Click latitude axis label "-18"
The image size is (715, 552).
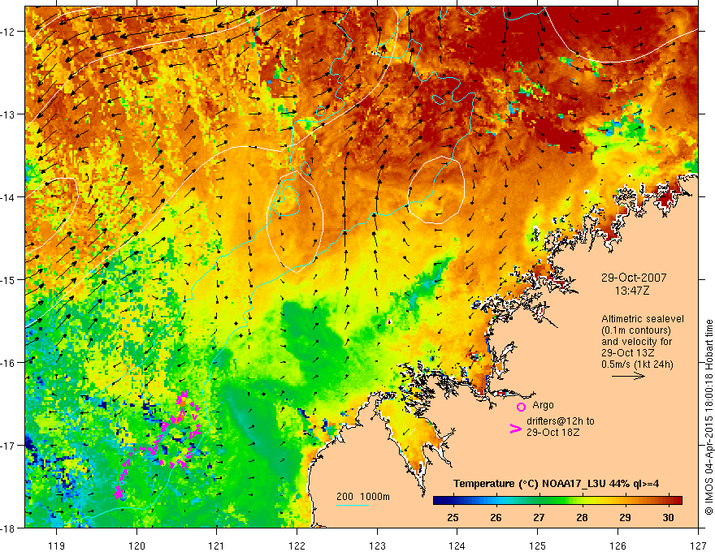[x=9, y=528]
